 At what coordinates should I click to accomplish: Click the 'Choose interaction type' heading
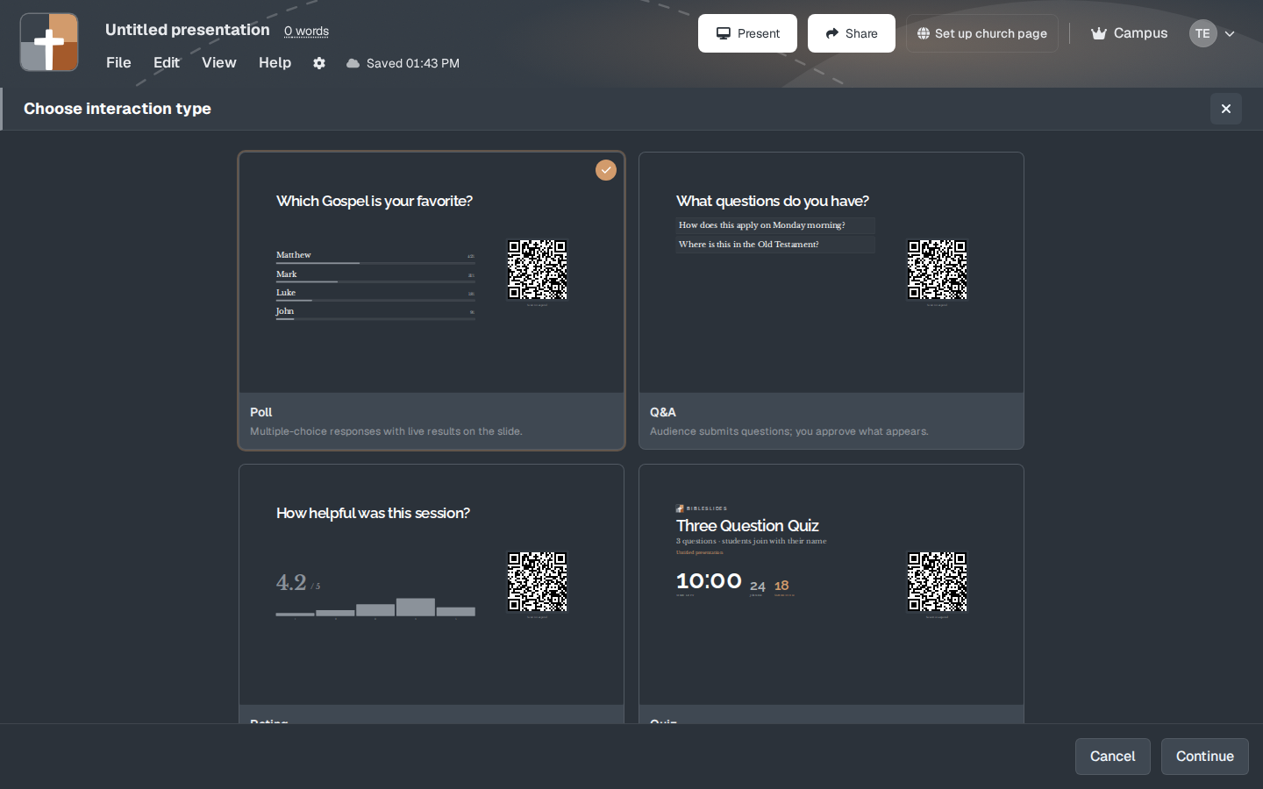(x=118, y=109)
